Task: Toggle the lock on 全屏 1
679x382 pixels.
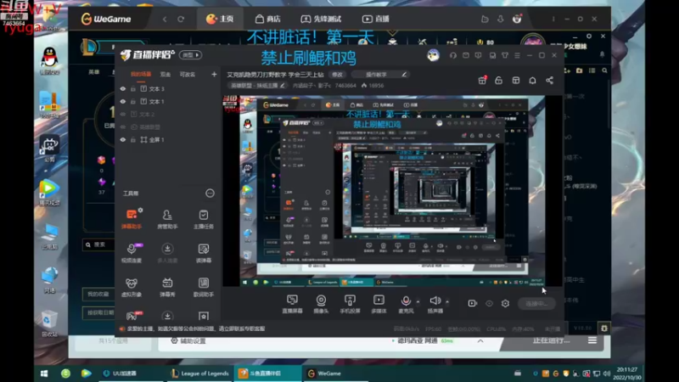Action: click(x=133, y=139)
